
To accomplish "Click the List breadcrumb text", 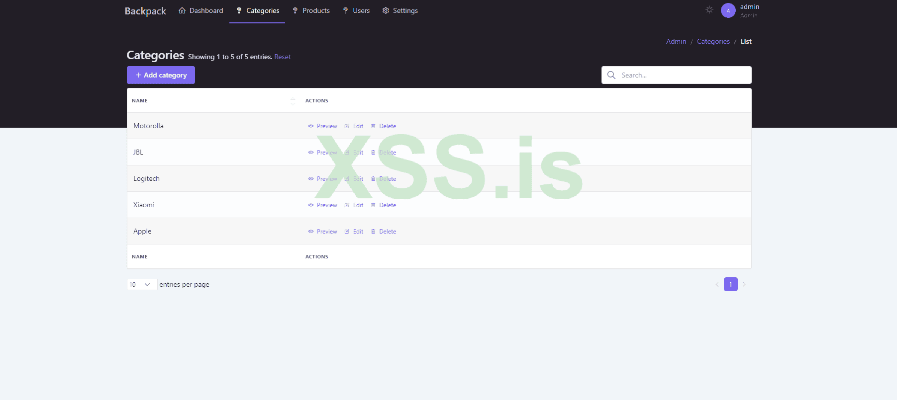I will pyautogui.click(x=746, y=41).
